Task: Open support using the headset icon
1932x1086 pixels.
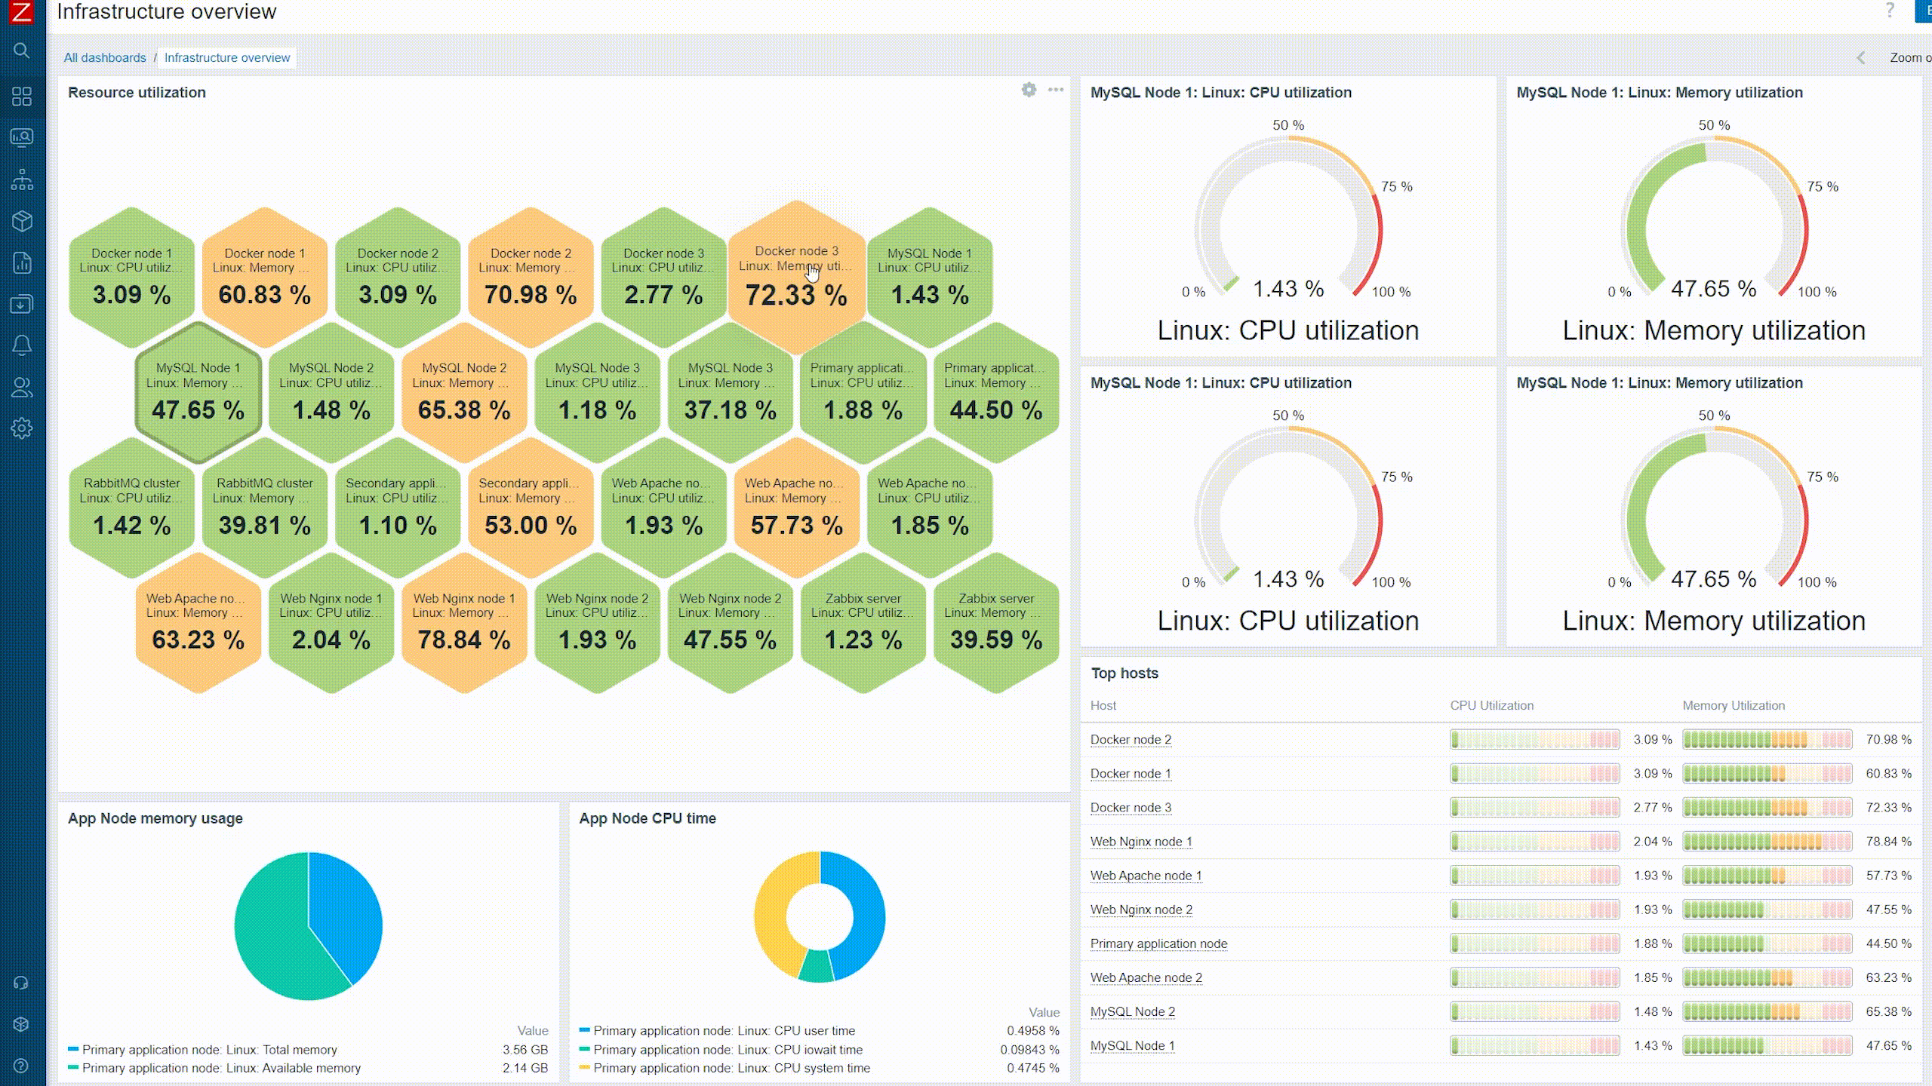Action: pyautogui.click(x=21, y=981)
